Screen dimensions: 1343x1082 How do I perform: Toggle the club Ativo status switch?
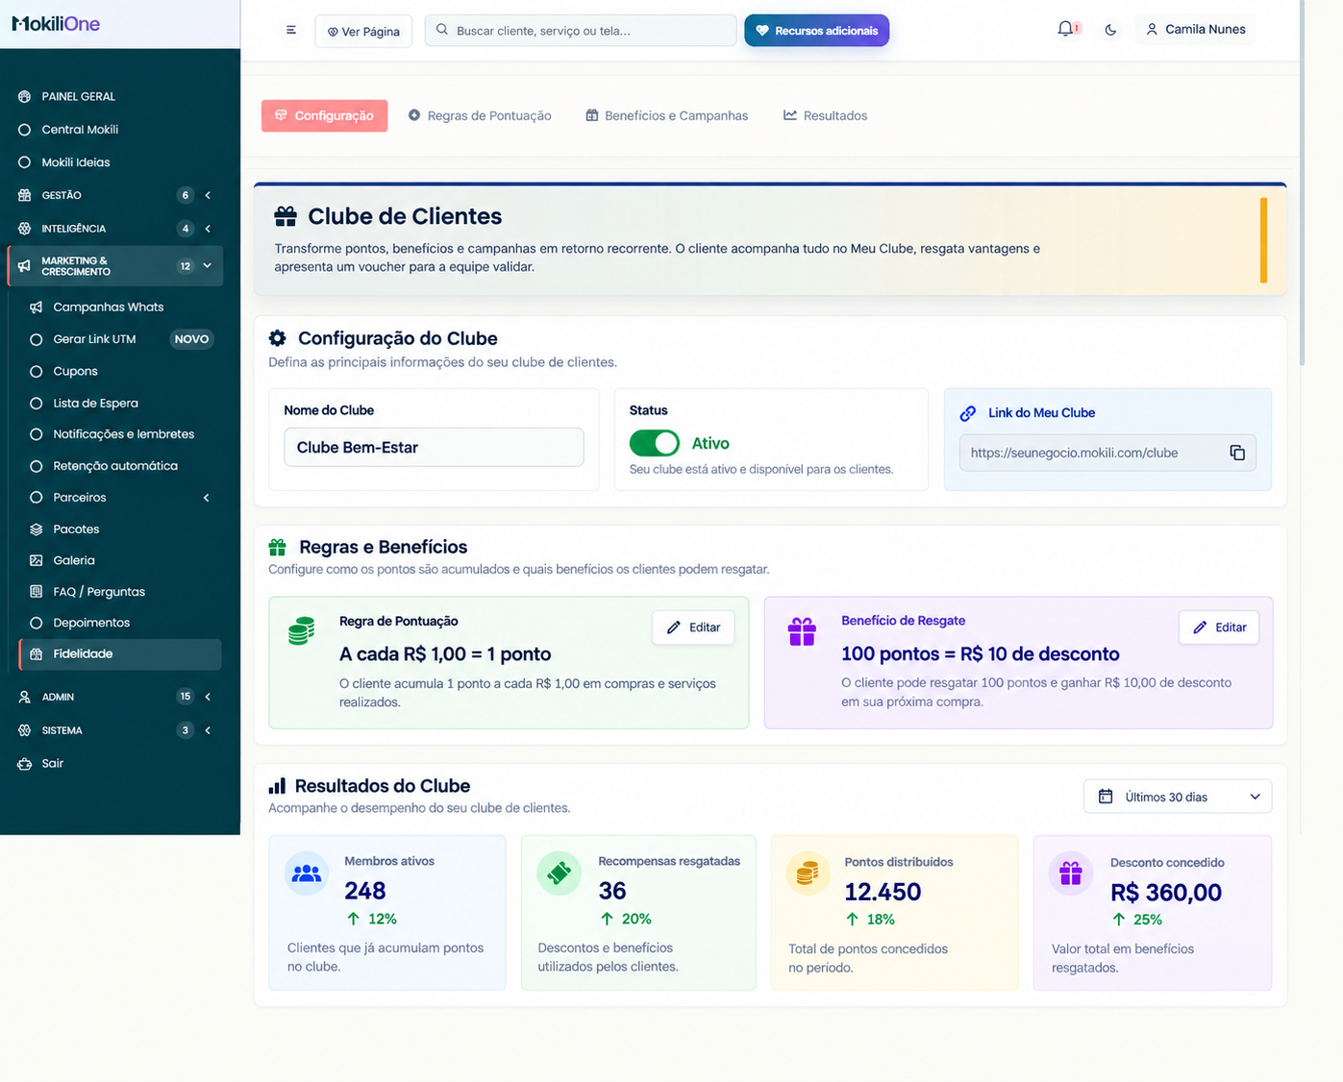point(655,443)
